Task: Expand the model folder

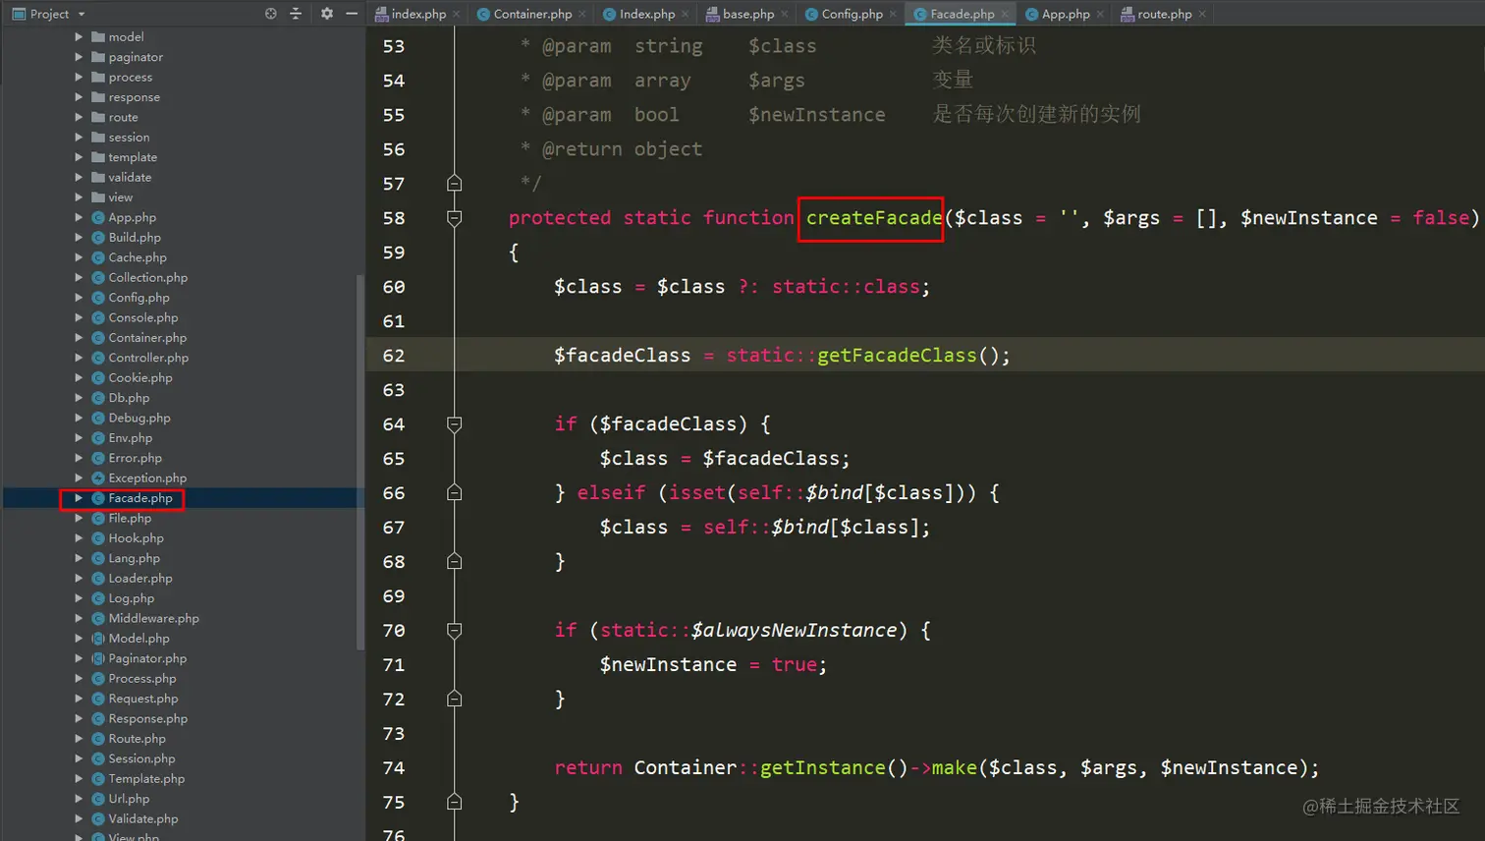Action: [79, 36]
